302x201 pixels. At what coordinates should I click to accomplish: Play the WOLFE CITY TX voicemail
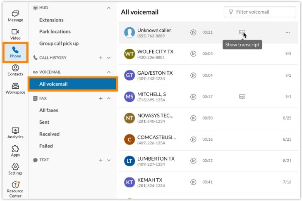click(x=193, y=54)
